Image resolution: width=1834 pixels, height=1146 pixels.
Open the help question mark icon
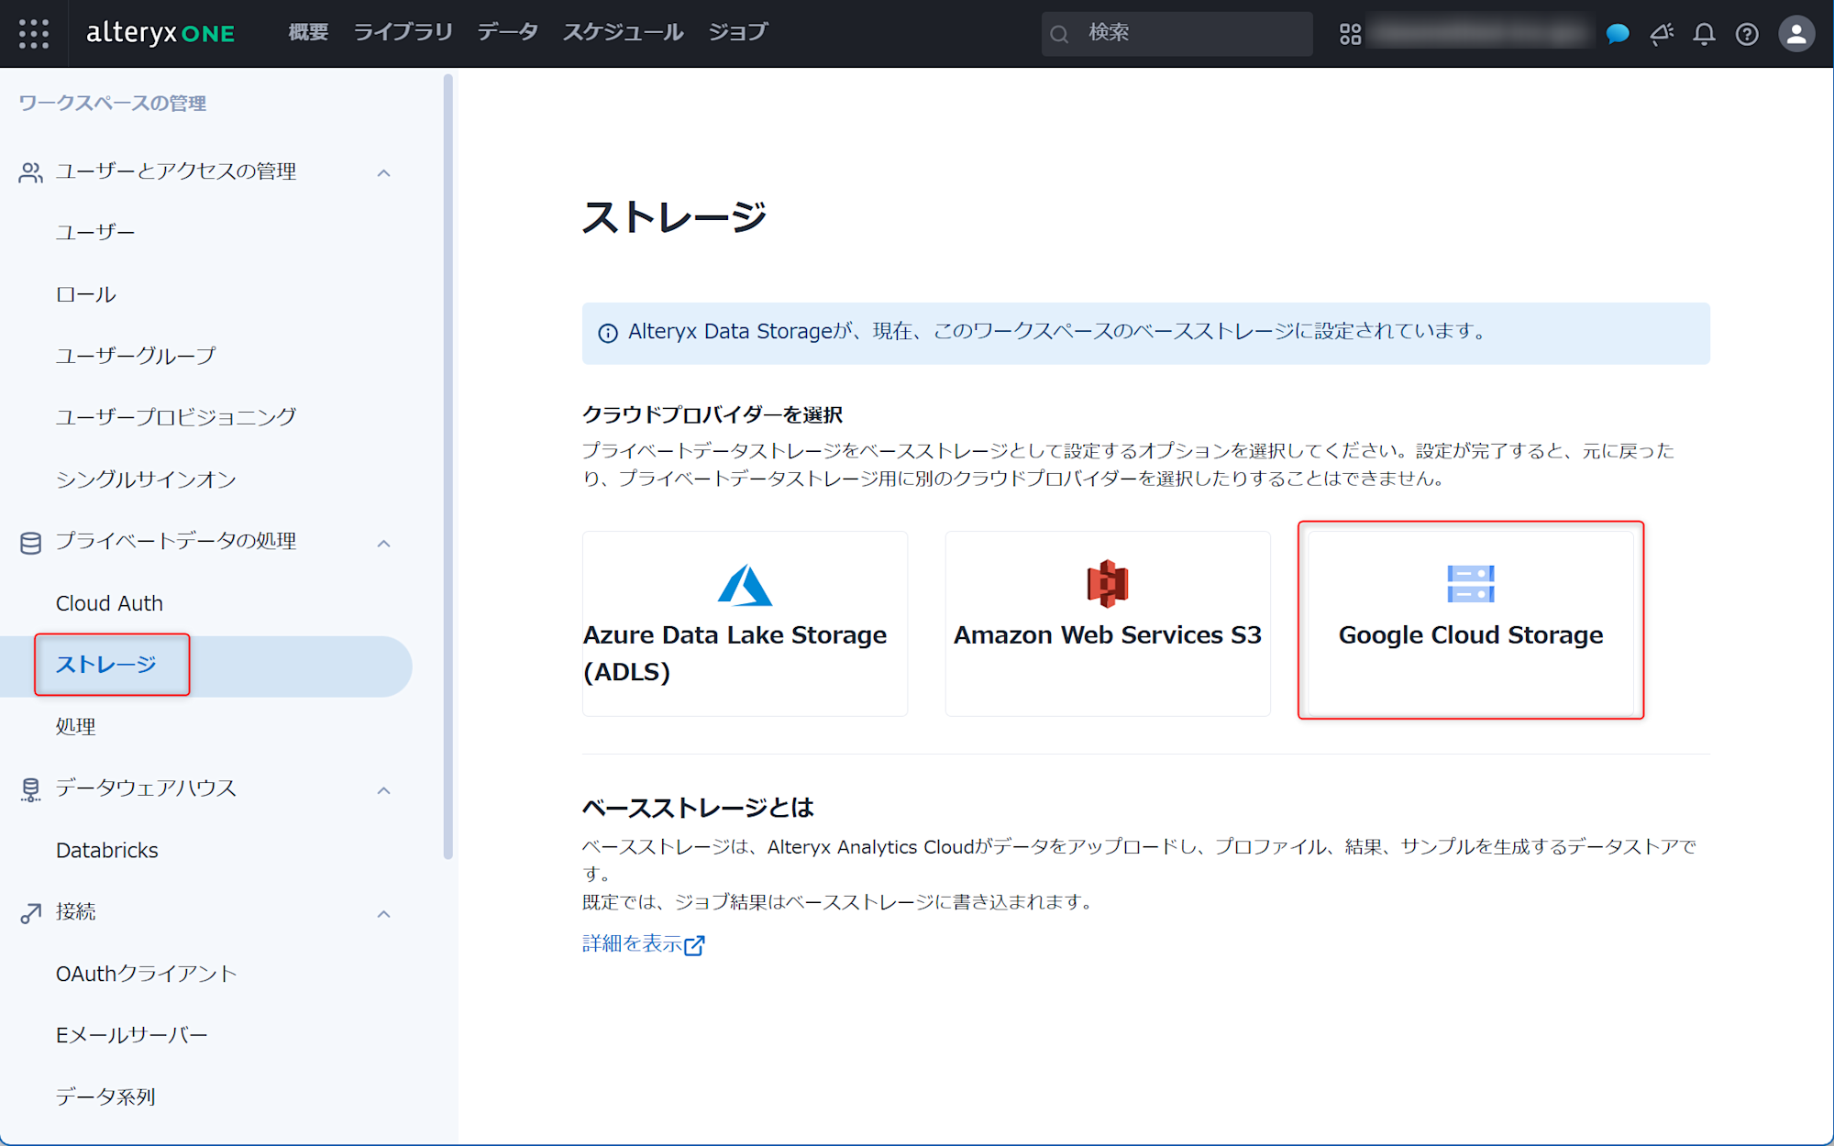(x=1747, y=33)
